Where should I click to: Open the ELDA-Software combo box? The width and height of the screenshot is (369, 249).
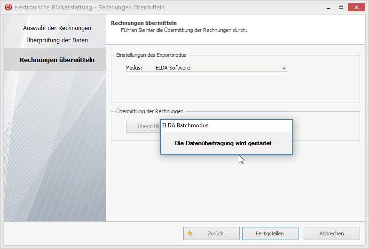(219, 68)
